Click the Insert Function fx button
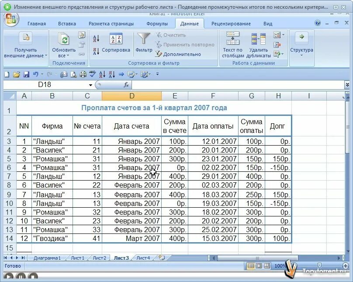The image size is (353, 282). (126, 85)
